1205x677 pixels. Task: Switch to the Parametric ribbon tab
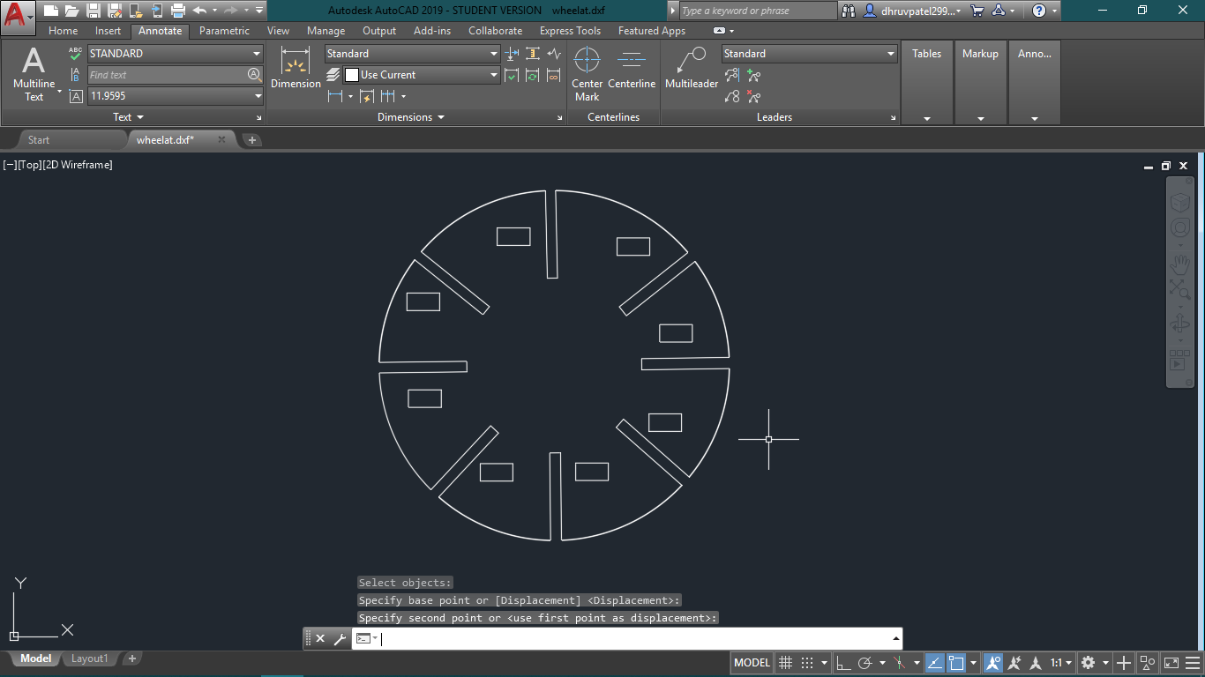[225, 31]
